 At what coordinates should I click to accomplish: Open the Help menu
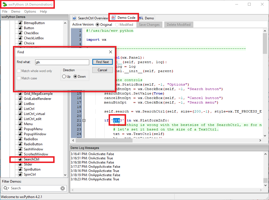(x=43, y=12)
